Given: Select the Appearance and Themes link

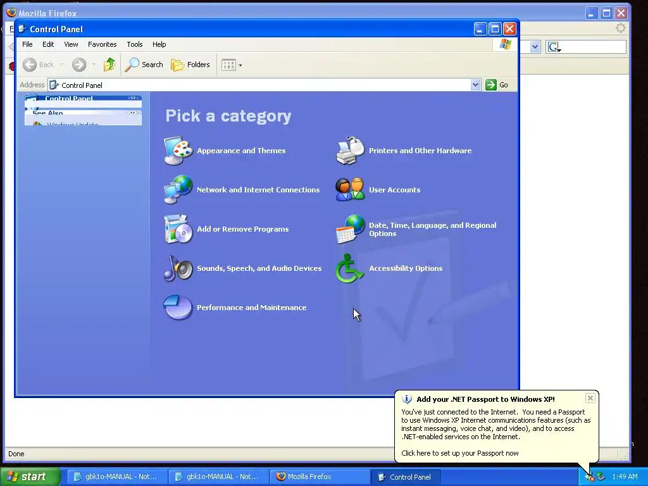Looking at the screenshot, I should (x=241, y=151).
